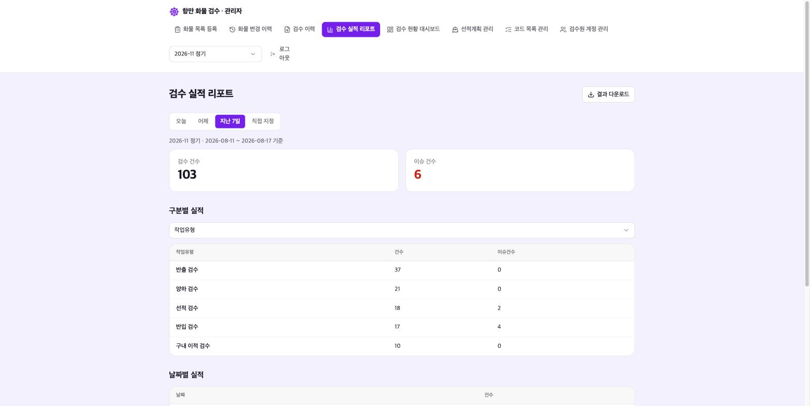Click the list icon beside 코드 목록 관리
Viewport: 810px width, 406px height.
pyautogui.click(x=508, y=30)
